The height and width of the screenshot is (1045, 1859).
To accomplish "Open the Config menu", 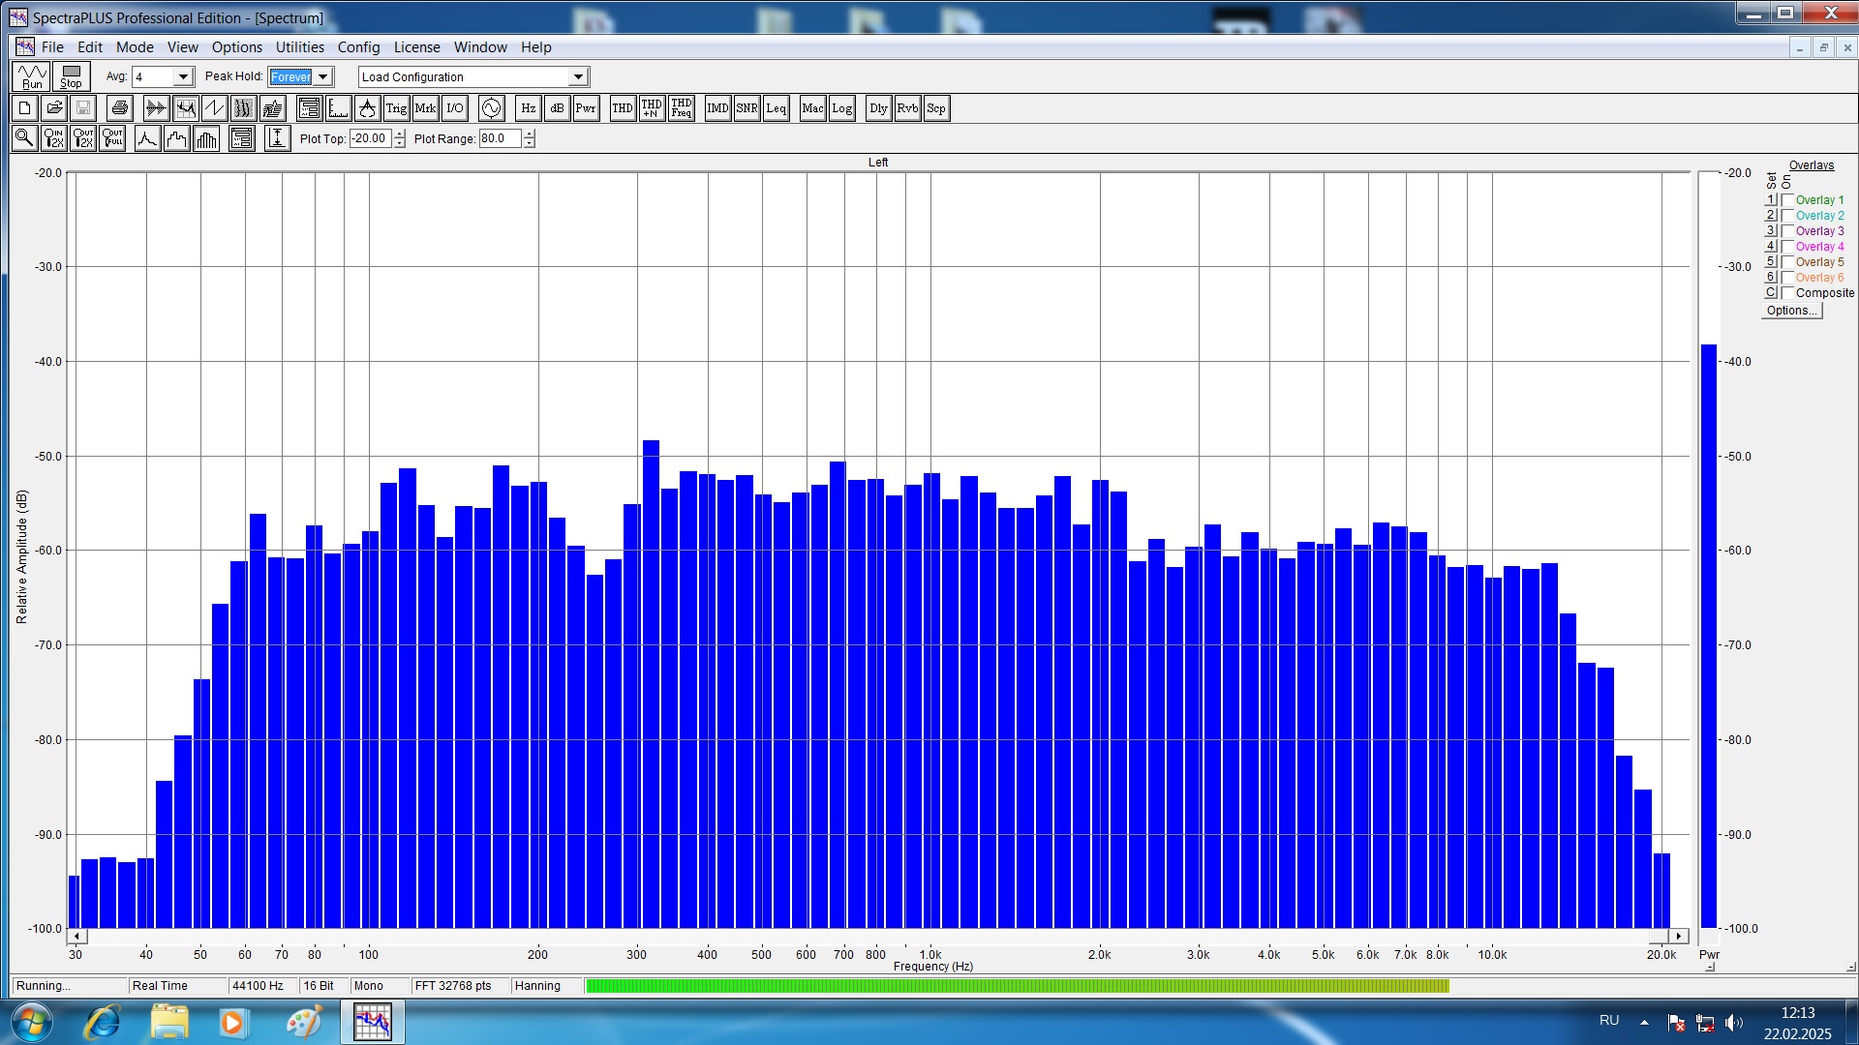I will click(358, 47).
